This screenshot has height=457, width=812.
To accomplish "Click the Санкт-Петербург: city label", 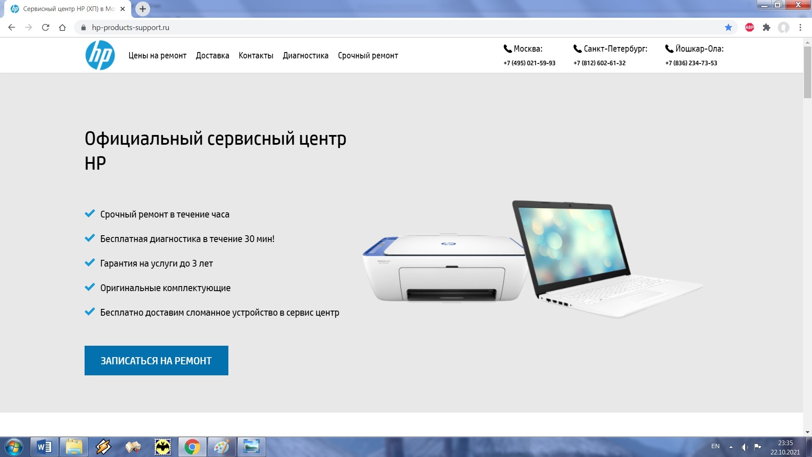I will [615, 49].
